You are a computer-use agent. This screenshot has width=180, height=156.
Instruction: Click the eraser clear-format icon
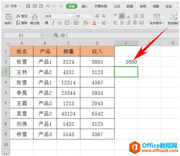(x=104, y=23)
